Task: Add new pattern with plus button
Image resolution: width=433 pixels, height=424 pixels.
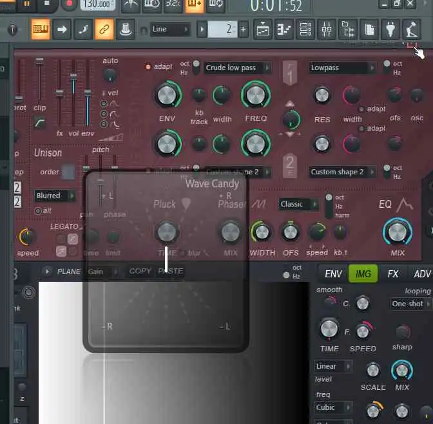Action: coord(244,29)
